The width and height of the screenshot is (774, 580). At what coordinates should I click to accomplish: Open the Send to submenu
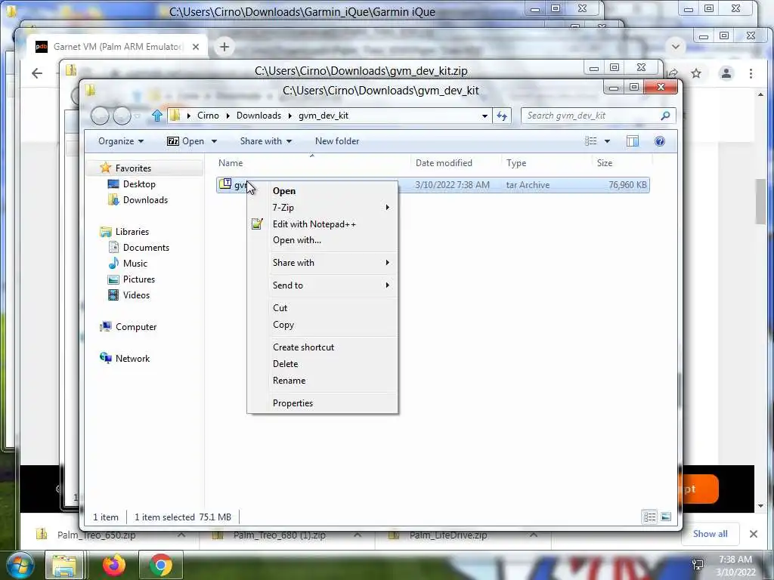[x=323, y=285]
